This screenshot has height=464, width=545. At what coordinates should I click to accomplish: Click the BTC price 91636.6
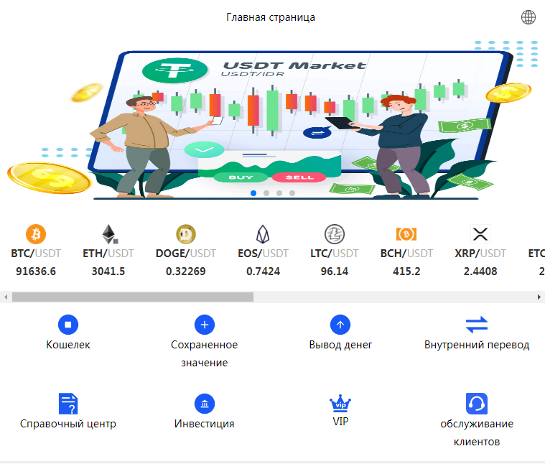coord(36,271)
